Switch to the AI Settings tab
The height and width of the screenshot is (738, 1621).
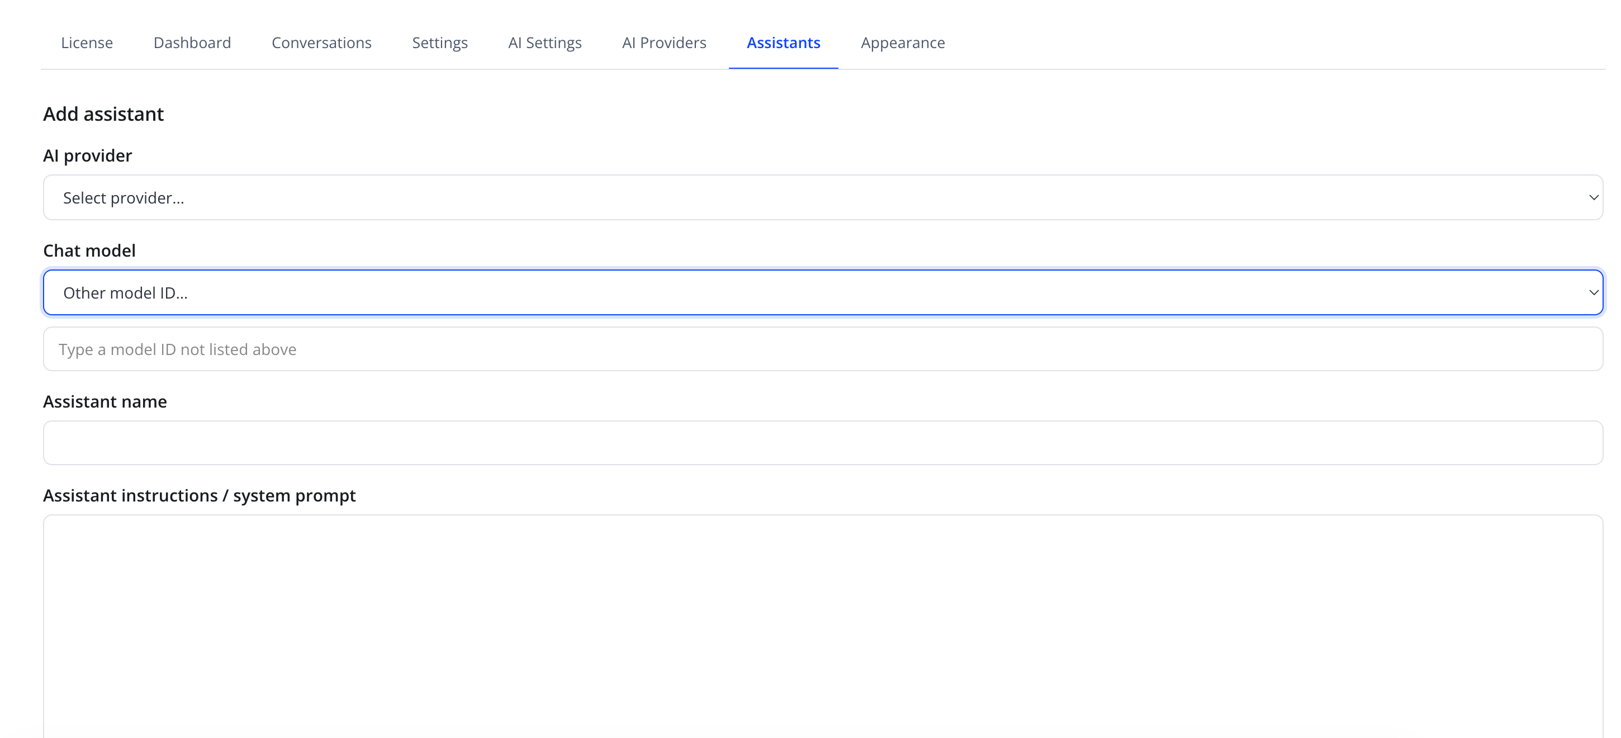click(x=545, y=43)
